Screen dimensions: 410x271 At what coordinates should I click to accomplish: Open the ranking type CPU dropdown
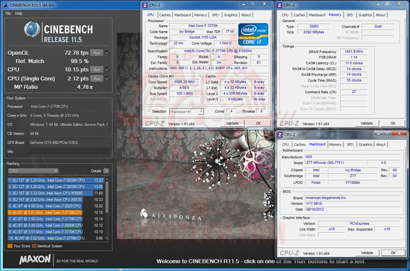click(x=33, y=171)
